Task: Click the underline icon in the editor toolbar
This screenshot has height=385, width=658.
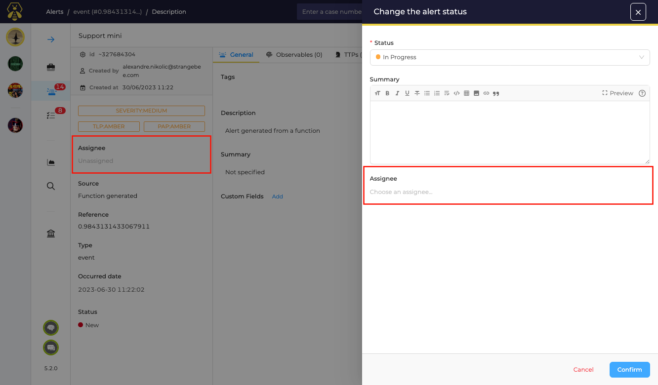Action: click(407, 93)
